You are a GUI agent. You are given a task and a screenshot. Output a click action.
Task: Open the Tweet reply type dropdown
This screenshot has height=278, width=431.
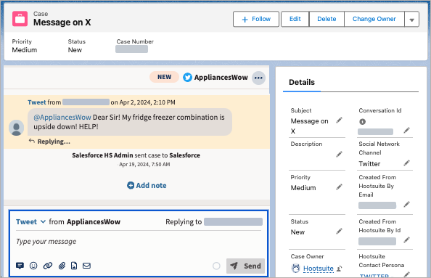(x=30, y=221)
